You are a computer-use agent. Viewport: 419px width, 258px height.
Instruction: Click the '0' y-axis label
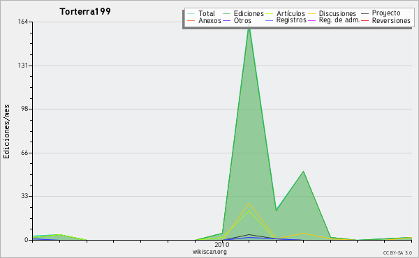(27, 240)
